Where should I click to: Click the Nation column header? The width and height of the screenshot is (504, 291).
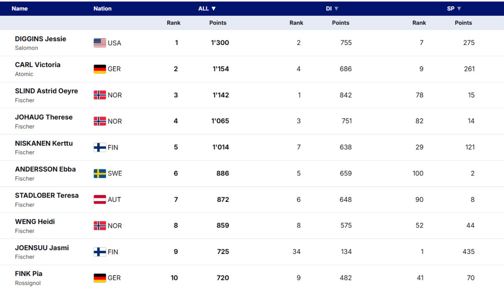pyautogui.click(x=102, y=8)
